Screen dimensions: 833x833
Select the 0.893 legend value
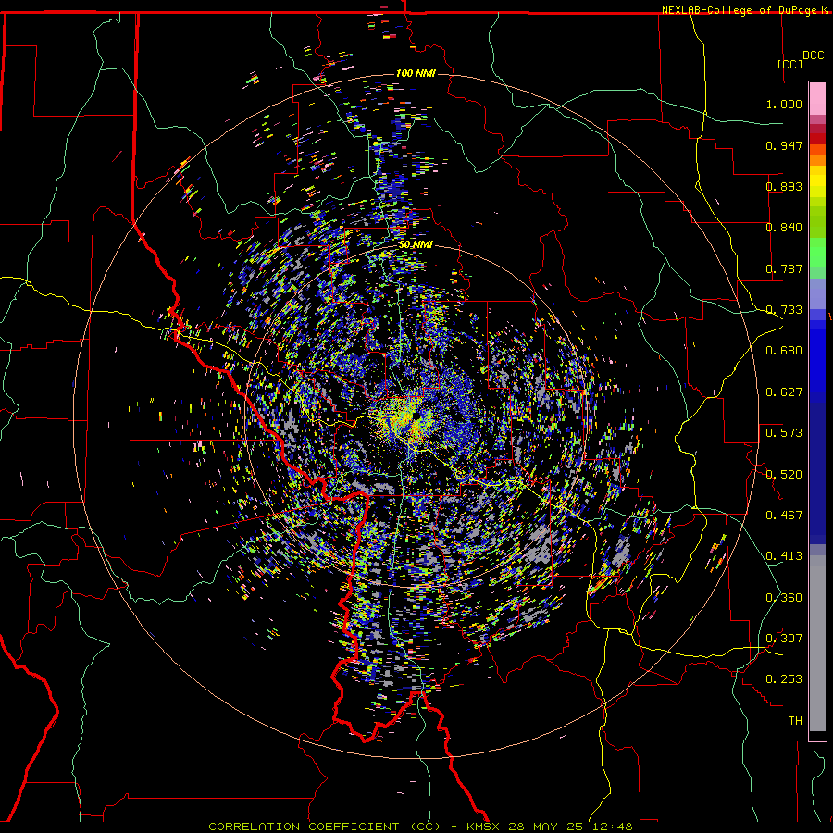tap(784, 186)
